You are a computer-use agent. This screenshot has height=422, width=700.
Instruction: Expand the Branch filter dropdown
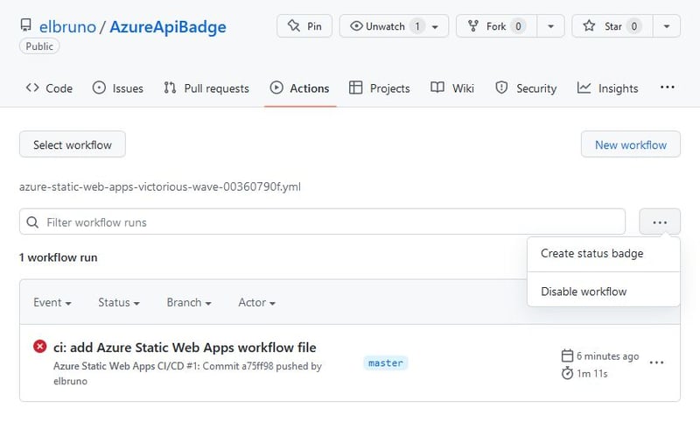coord(189,302)
